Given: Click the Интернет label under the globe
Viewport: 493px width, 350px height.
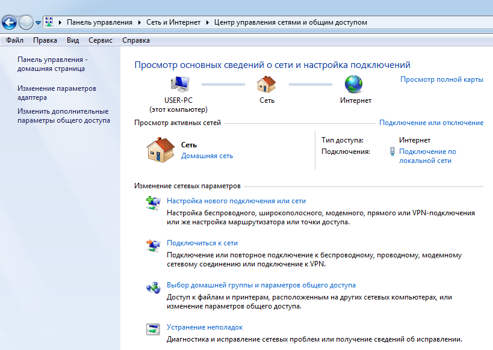Looking at the screenshot, I should click(356, 100).
